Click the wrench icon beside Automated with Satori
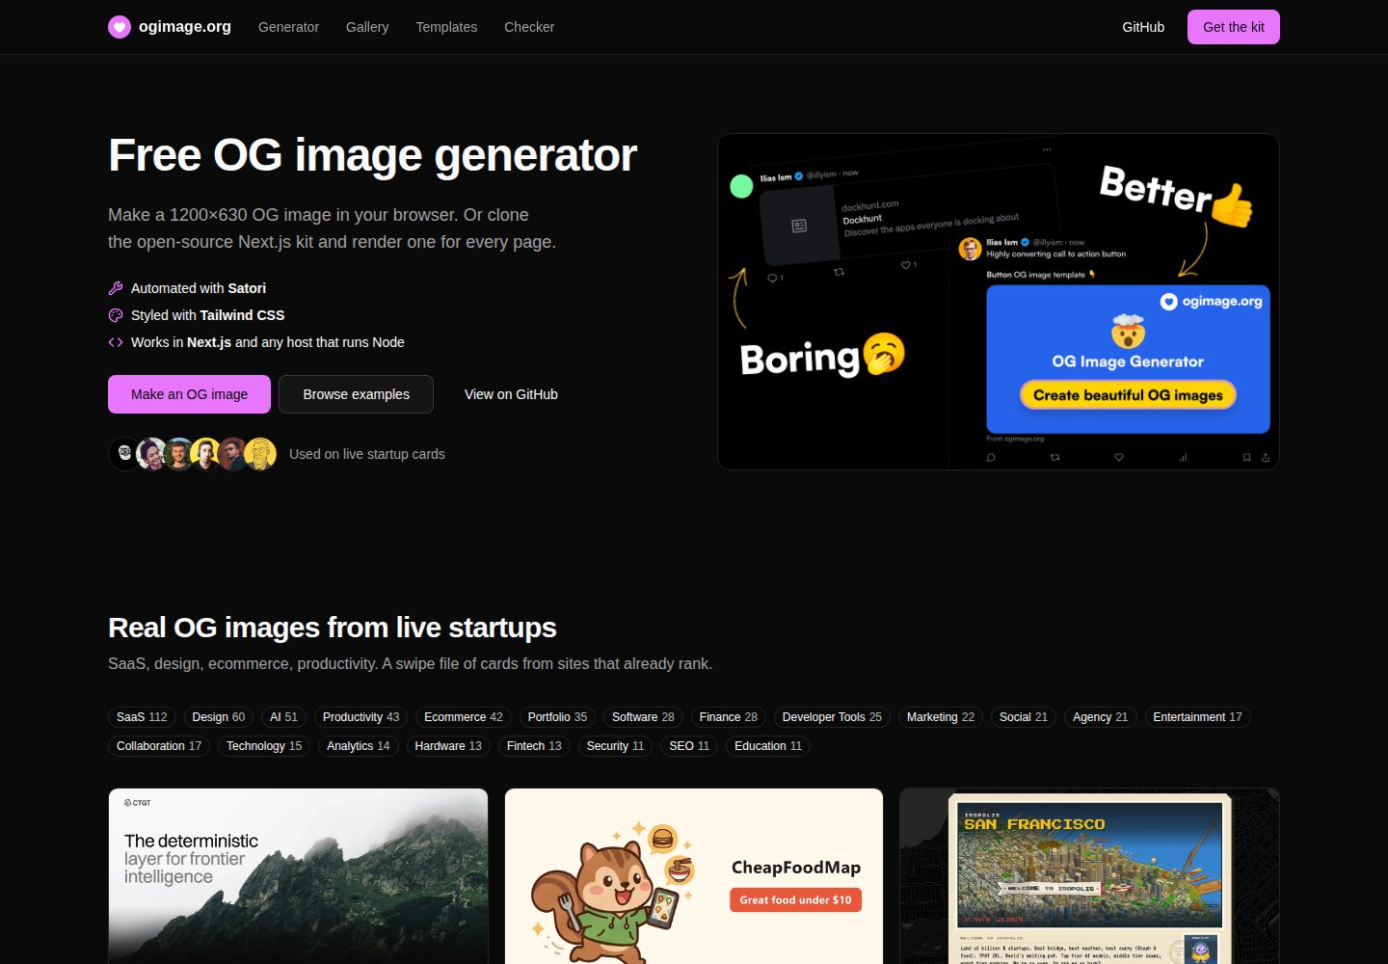This screenshot has height=964, width=1388. [x=116, y=288]
